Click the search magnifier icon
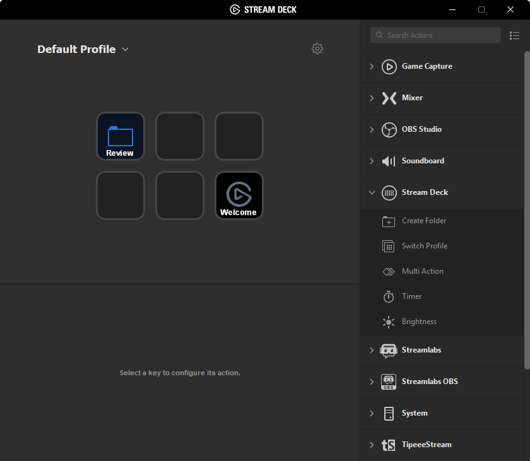This screenshot has height=461, width=530. tap(379, 35)
